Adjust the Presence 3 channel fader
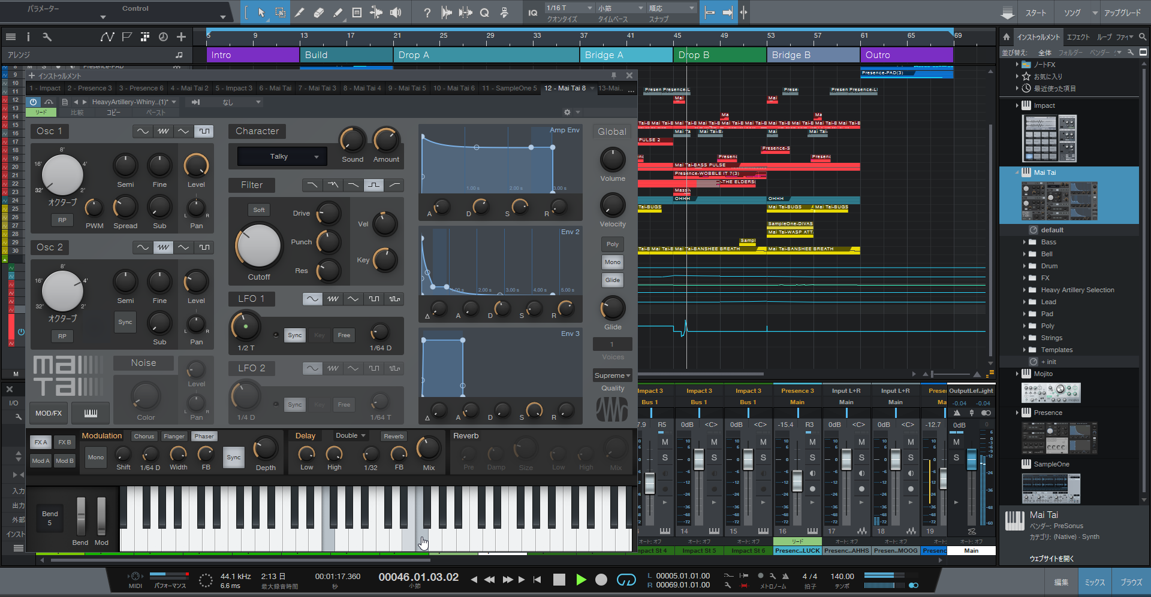Image resolution: width=1151 pixels, height=597 pixels. (797, 481)
